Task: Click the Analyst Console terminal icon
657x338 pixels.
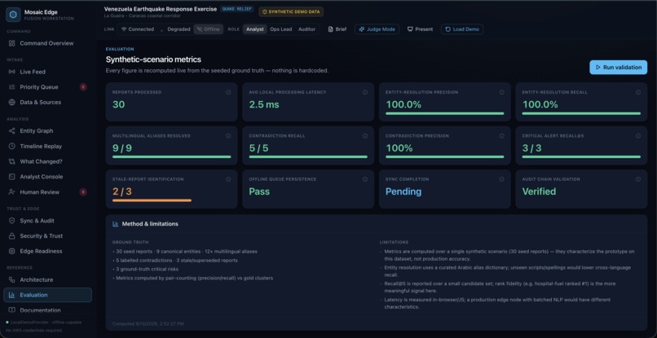Action: click(11, 177)
